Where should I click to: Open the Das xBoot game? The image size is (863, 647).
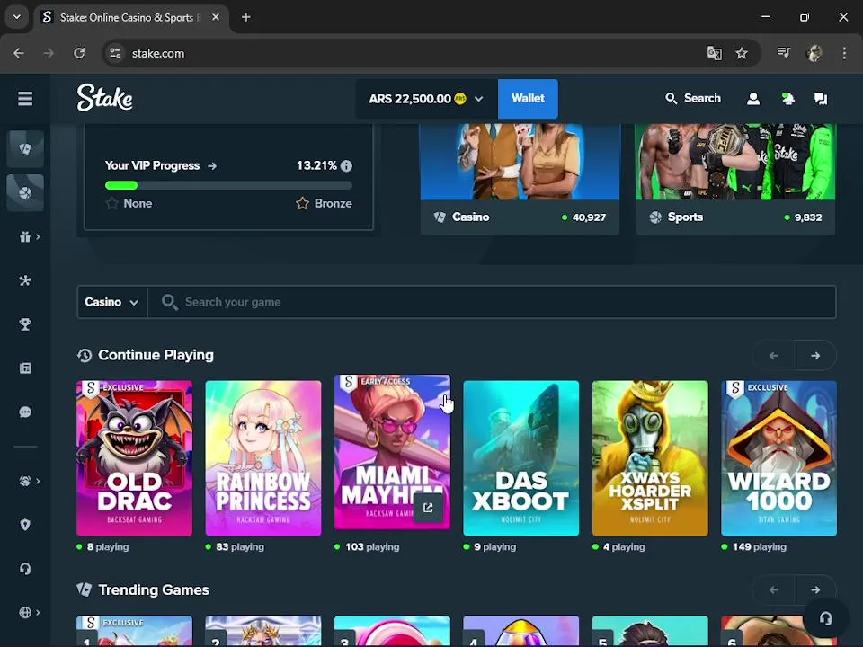[521, 458]
